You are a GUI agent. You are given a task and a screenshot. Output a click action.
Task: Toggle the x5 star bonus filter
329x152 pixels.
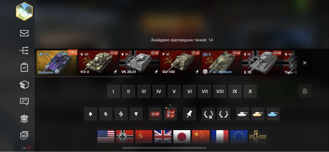[155, 114]
